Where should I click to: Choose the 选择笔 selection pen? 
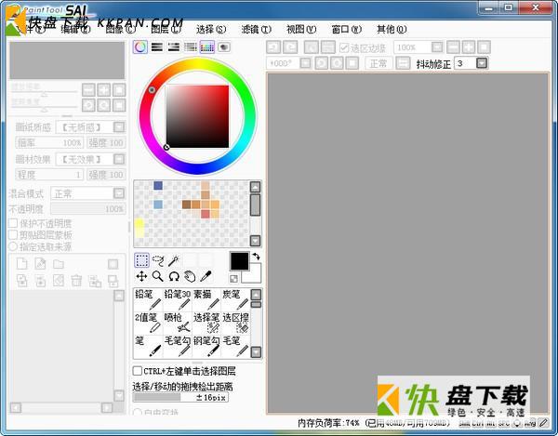(206, 323)
